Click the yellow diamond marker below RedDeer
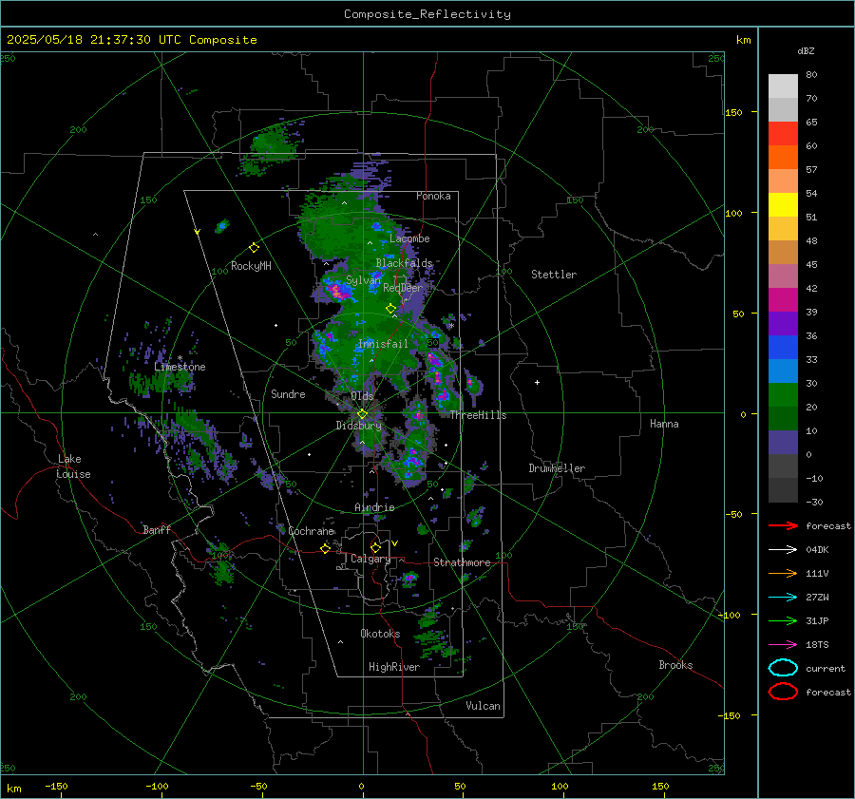This screenshot has width=855, height=799. click(x=390, y=309)
